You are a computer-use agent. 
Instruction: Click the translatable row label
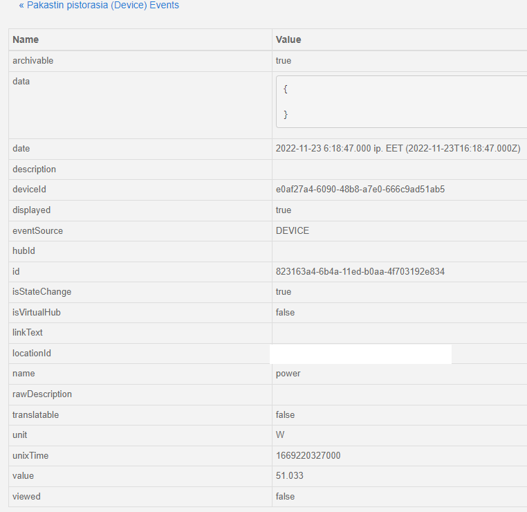(x=36, y=415)
